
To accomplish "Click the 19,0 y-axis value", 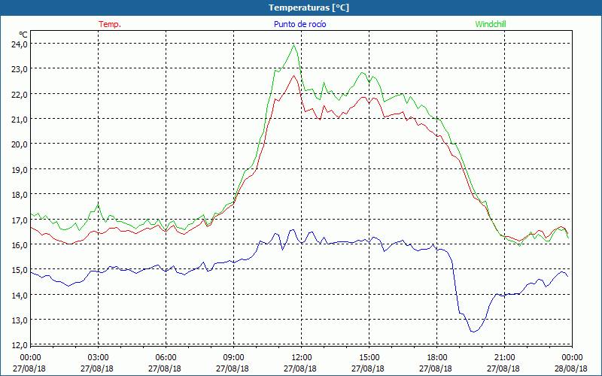I will (x=20, y=170).
